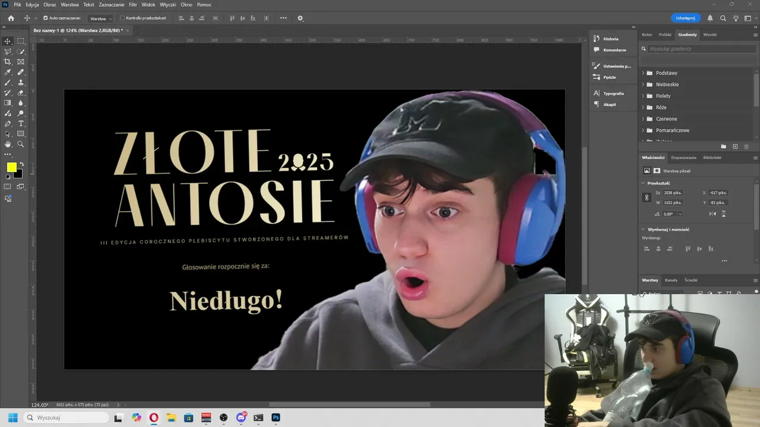Open the Filtr menu

tap(133, 5)
